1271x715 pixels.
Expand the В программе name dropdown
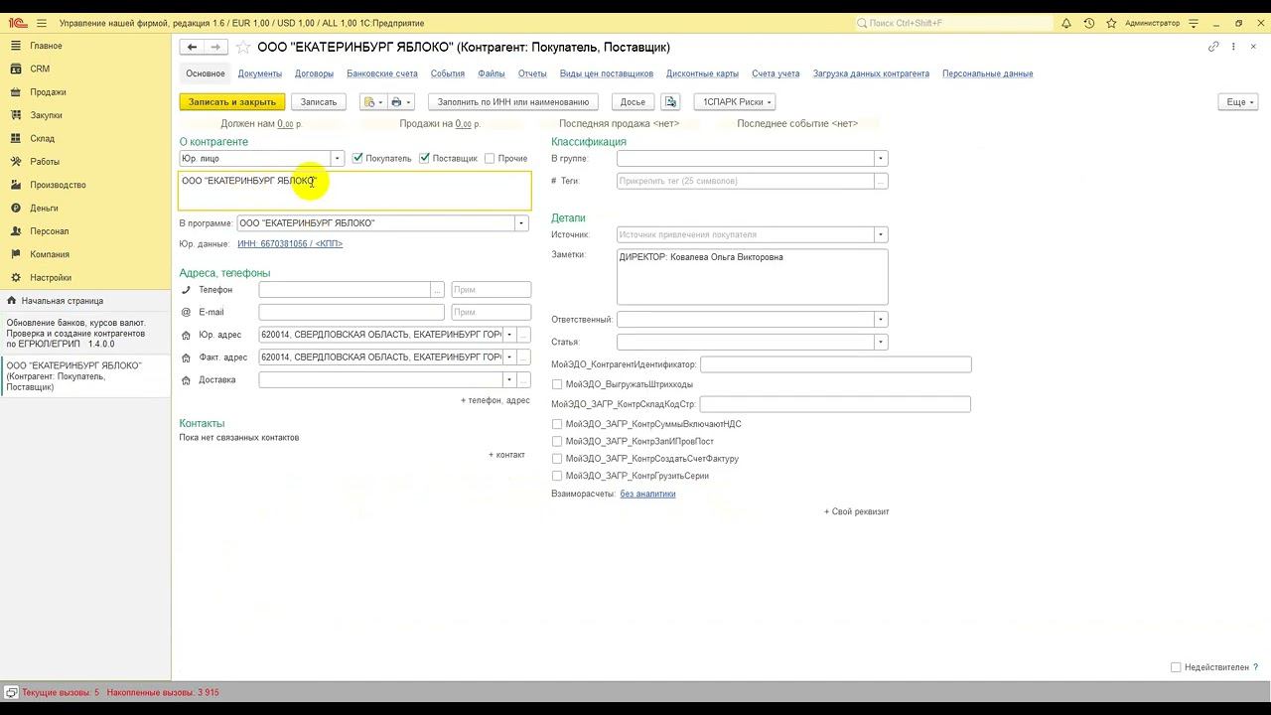(521, 223)
